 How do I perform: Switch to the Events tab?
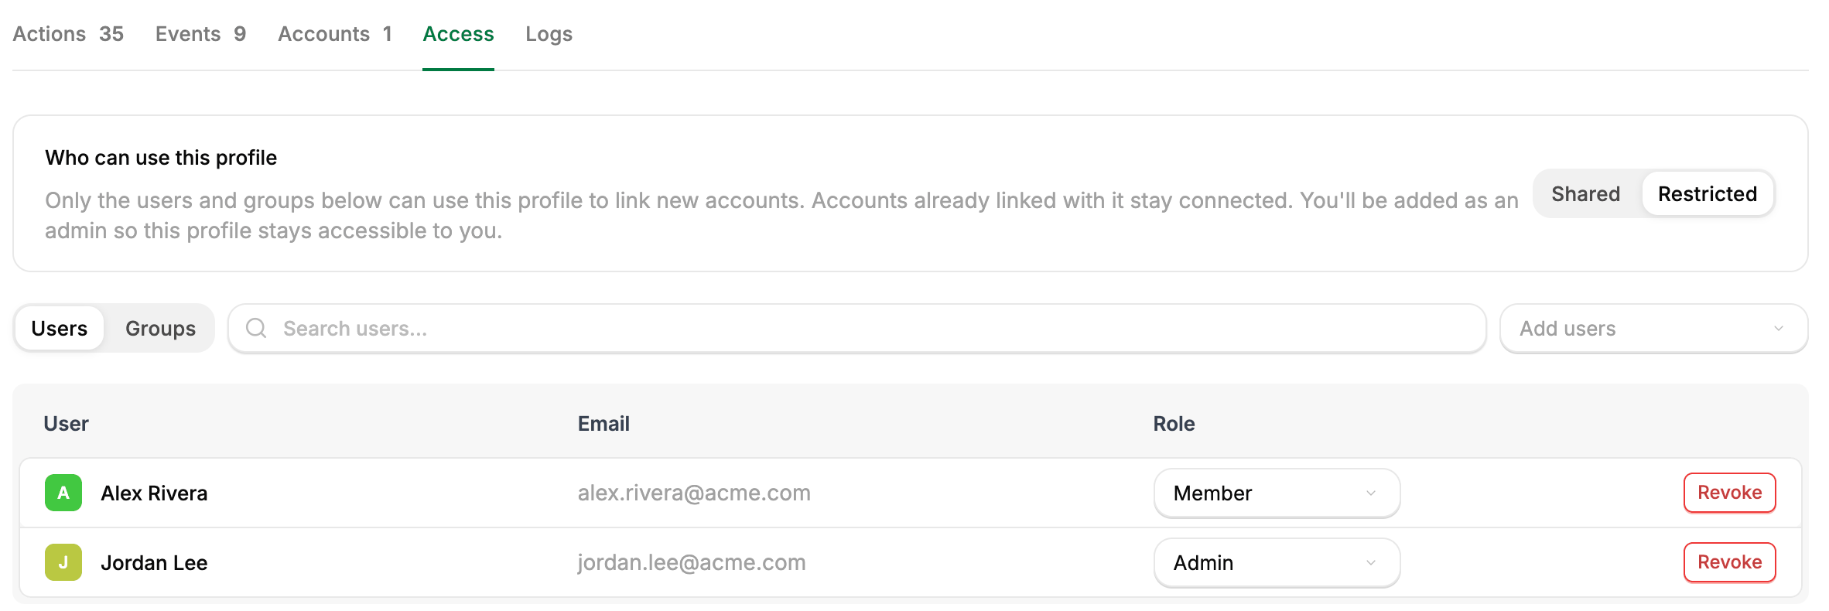(200, 34)
